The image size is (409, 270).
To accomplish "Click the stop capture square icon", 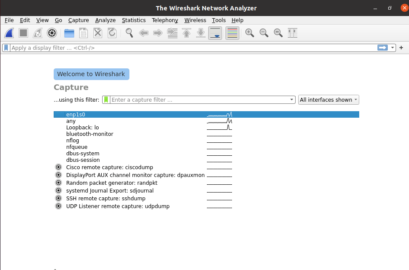I will pos(23,33).
